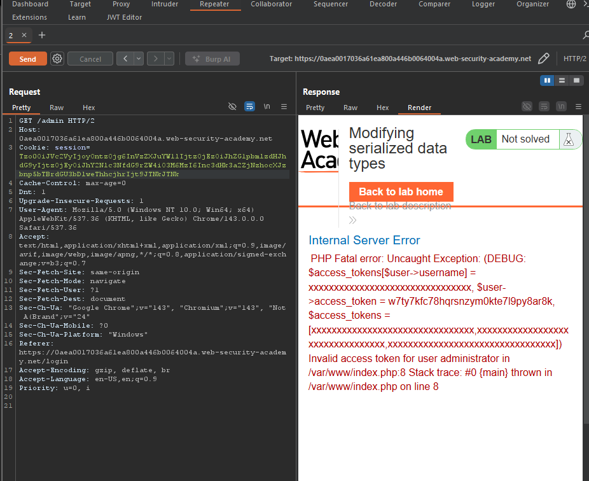Open the Comparer tab

(434, 4)
